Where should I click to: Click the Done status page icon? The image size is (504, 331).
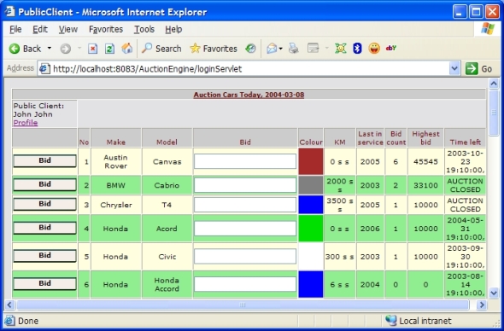point(9,321)
